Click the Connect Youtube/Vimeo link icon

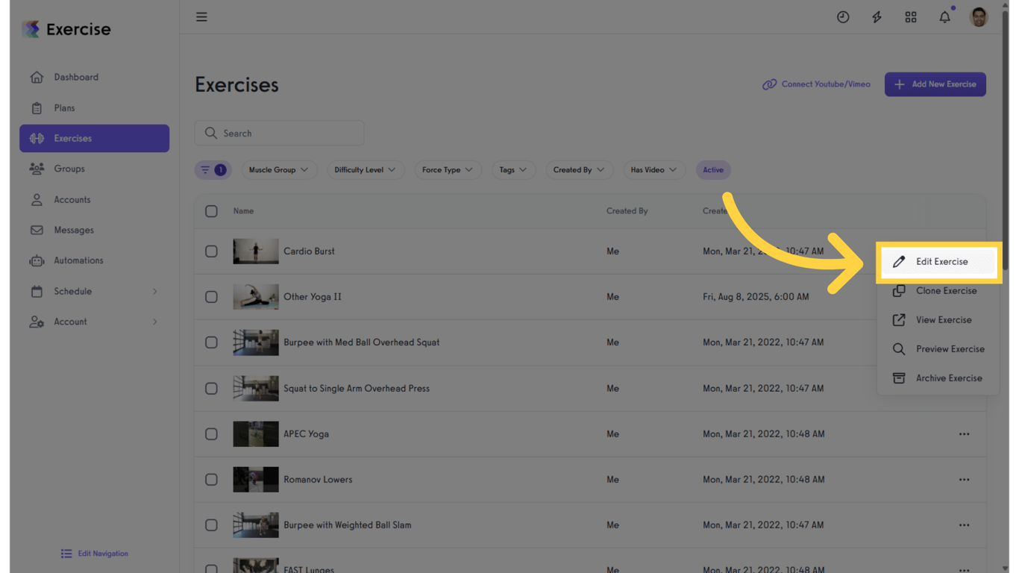pos(769,84)
